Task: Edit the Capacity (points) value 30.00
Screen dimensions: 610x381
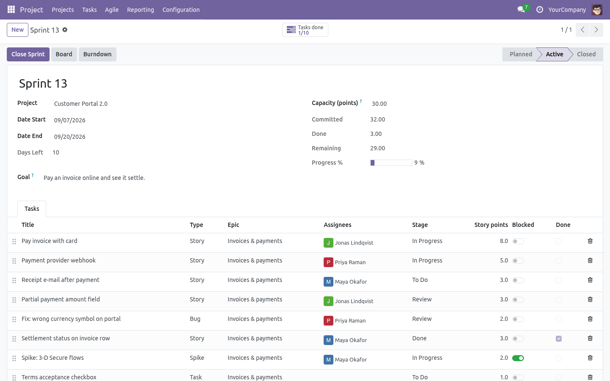Action: tap(481, 104)
